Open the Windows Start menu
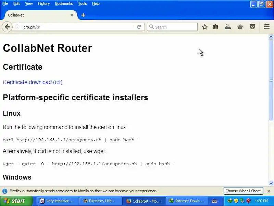 16,201
